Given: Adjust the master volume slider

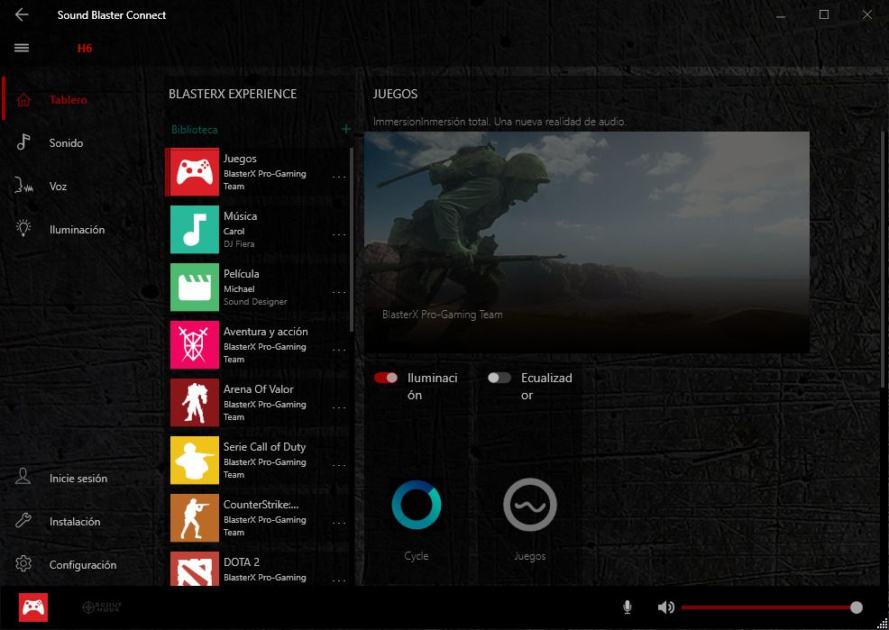Looking at the screenshot, I should 768,607.
